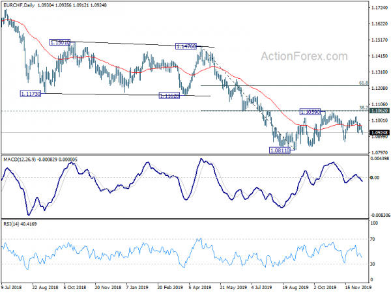Click the 1.07970 price axis value
The height and width of the screenshot is (293, 391).
click(x=379, y=152)
